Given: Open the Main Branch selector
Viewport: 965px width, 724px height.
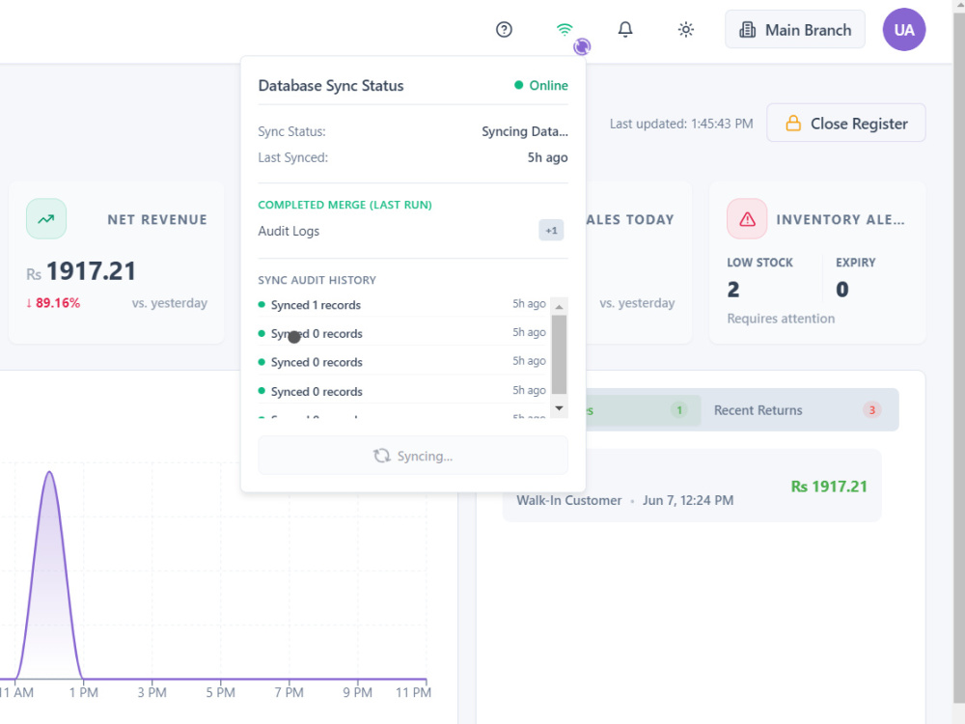Looking at the screenshot, I should click(x=794, y=30).
